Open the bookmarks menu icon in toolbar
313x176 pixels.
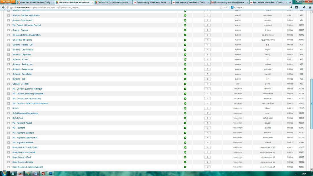pyautogui.click(x=297, y=7)
